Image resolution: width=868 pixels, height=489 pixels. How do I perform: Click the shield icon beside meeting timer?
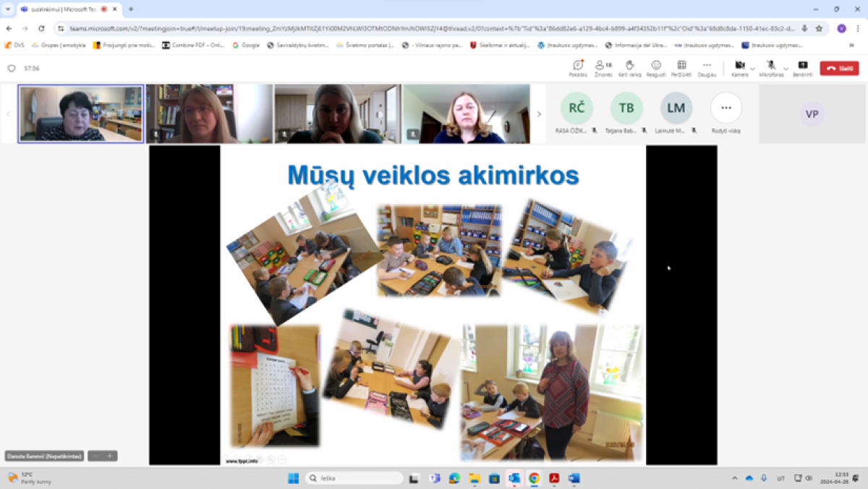[x=12, y=69]
